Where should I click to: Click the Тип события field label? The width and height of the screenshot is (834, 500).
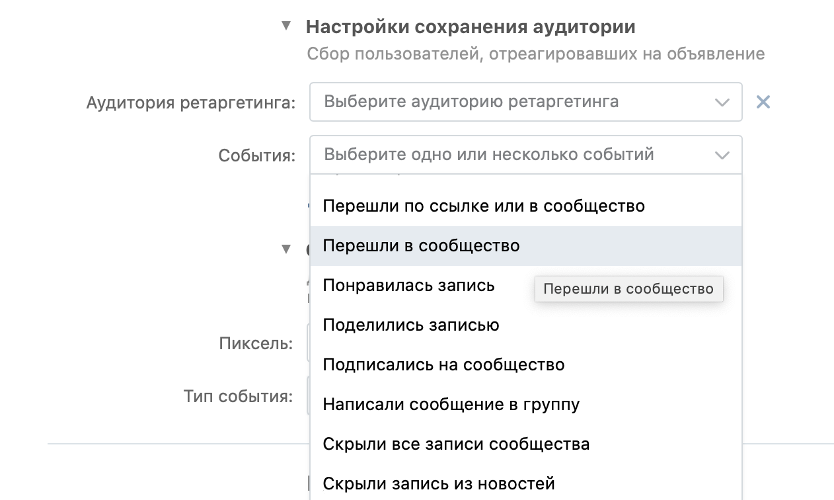(x=238, y=397)
